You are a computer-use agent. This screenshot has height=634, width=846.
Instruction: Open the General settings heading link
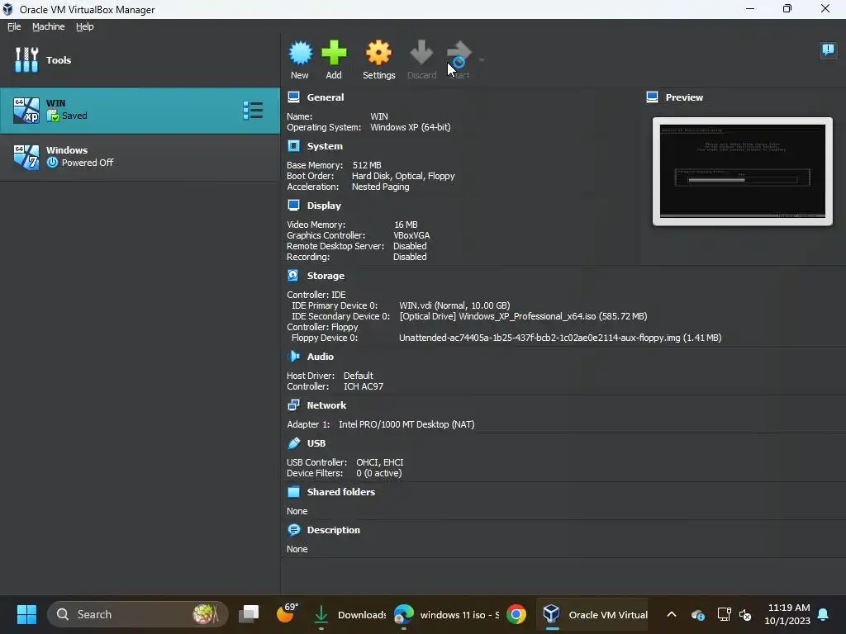pyautogui.click(x=326, y=97)
